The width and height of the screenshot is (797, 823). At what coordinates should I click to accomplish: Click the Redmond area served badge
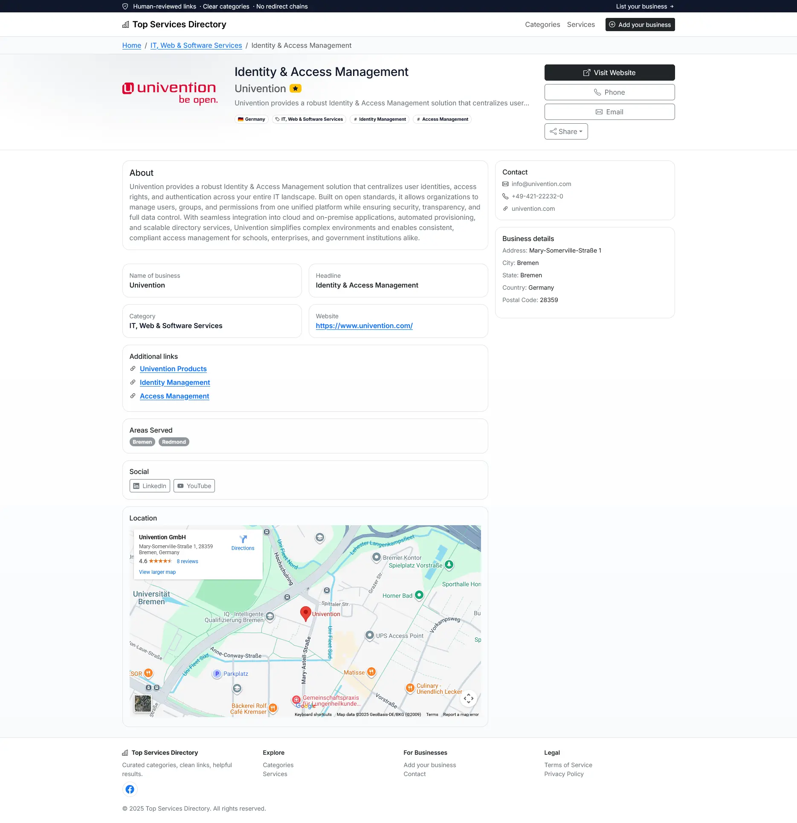tap(174, 442)
